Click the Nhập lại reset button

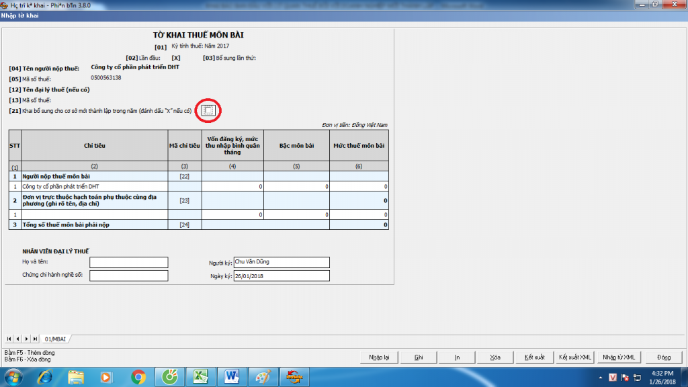[x=380, y=357]
